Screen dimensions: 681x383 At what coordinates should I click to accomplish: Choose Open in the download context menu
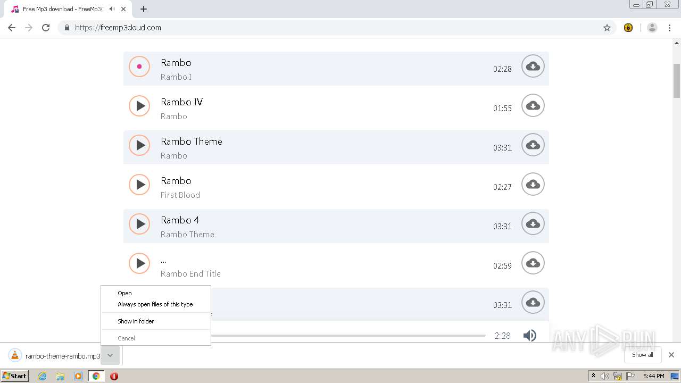[156, 293]
